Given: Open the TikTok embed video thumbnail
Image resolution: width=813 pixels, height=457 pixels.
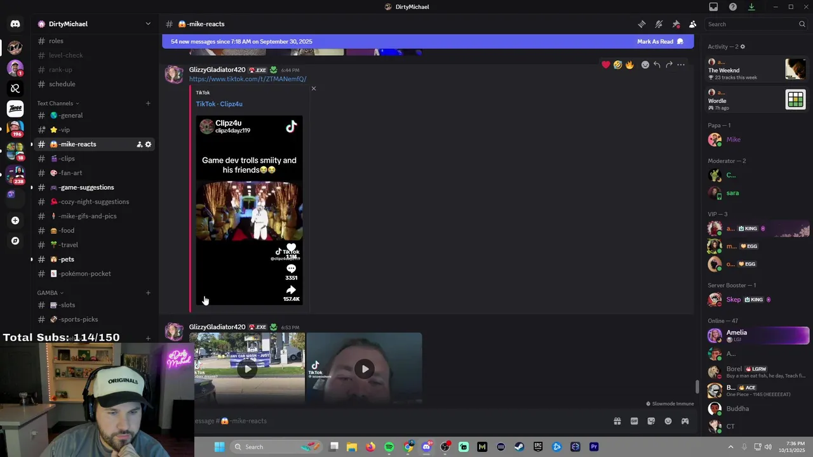Looking at the screenshot, I should coord(249,210).
